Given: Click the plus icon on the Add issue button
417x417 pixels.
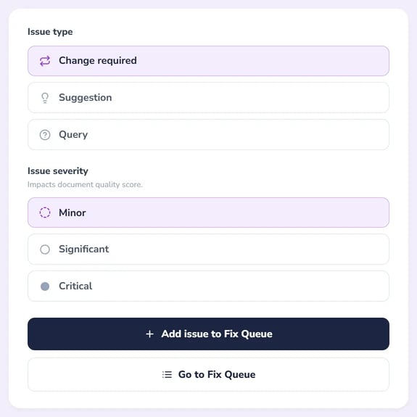Looking at the screenshot, I should pos(150,334).
